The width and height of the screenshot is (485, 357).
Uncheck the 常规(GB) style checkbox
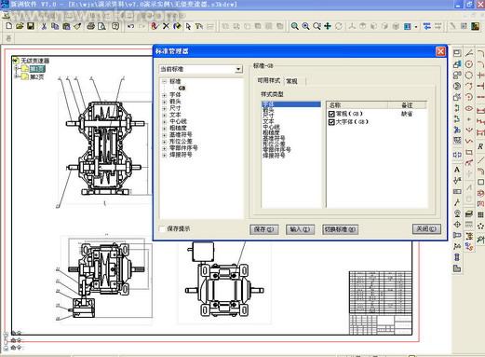tap(331, 114)
